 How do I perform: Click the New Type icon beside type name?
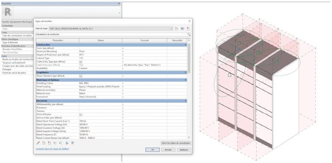click(x=177, y=28)
